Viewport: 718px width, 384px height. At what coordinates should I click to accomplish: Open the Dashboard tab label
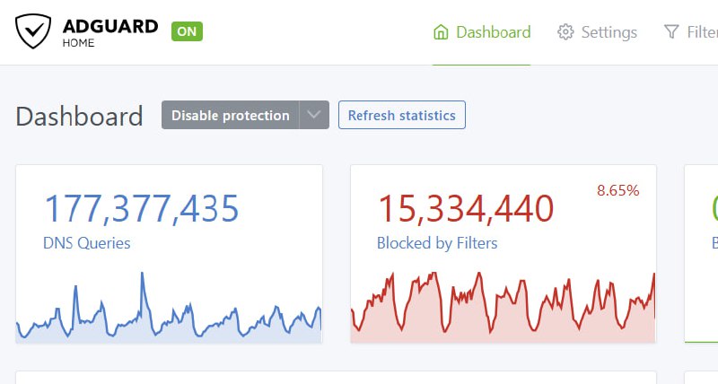(x=493, y=32)
